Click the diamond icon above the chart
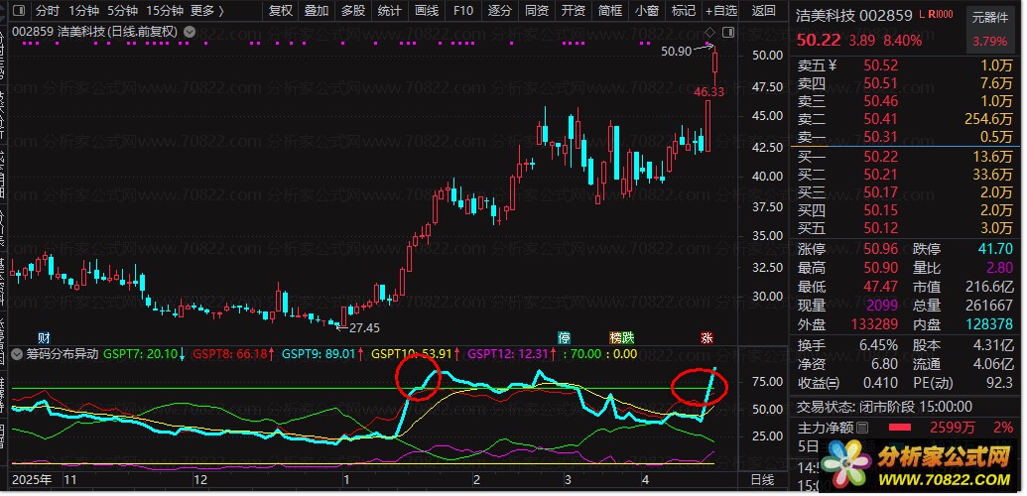This screenshot has height=496, width=1027. (709, 32)
